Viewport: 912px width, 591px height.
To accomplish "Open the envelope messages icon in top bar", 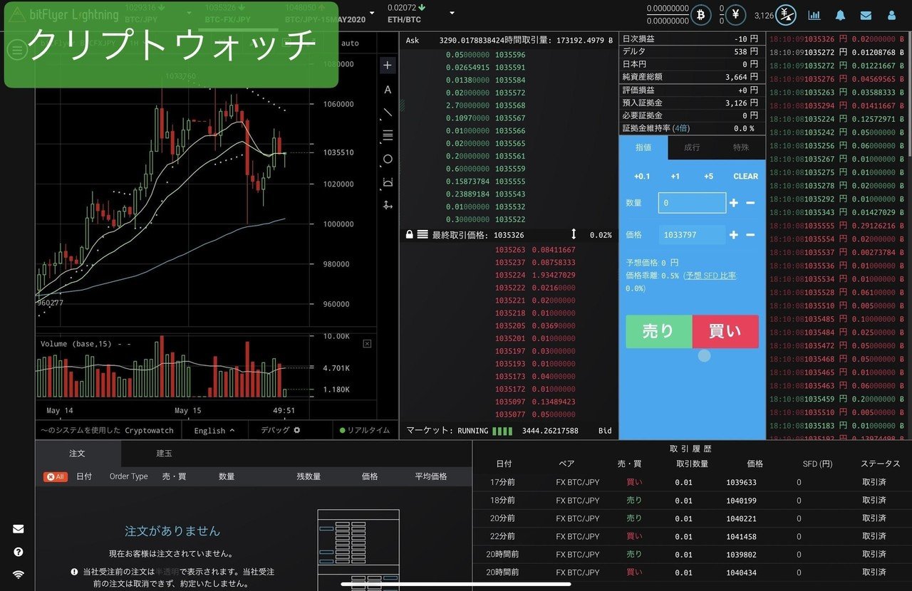I will (x=866, y=15).
